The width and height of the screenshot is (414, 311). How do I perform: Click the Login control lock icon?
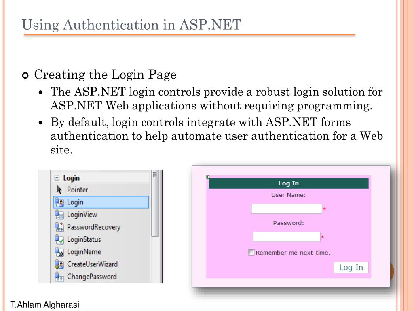point(59,202)
